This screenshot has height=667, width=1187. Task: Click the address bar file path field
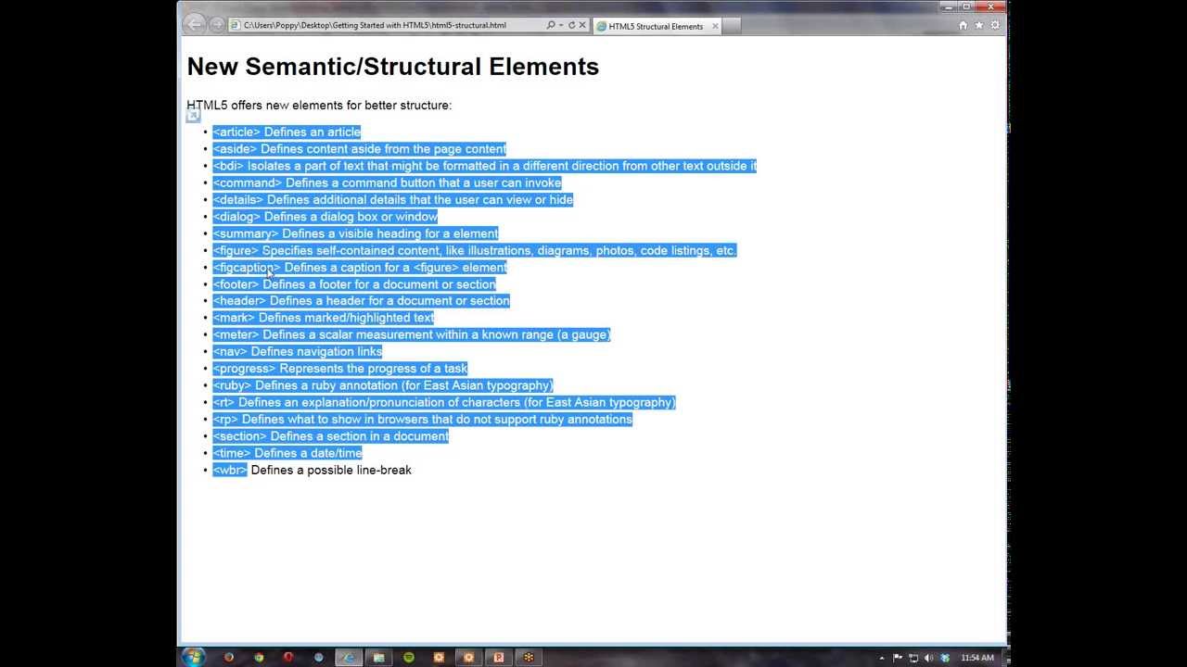[x=380, y=25]
